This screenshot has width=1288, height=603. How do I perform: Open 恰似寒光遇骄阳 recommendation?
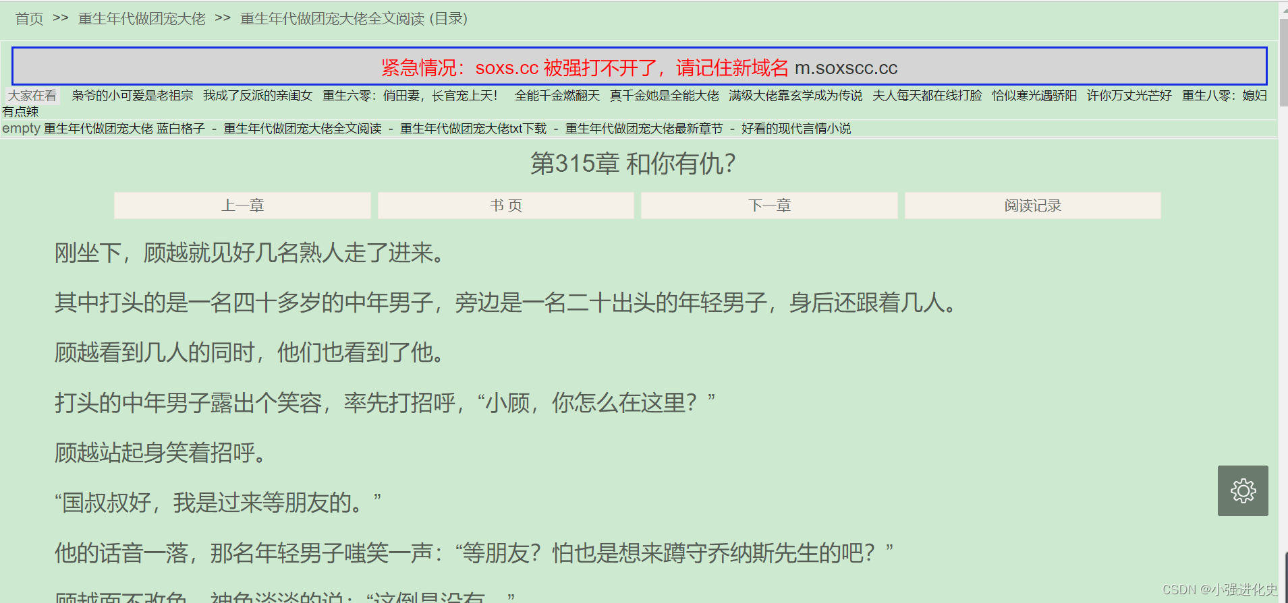(1034, 96)
